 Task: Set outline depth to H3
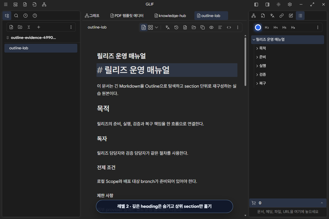267,27
